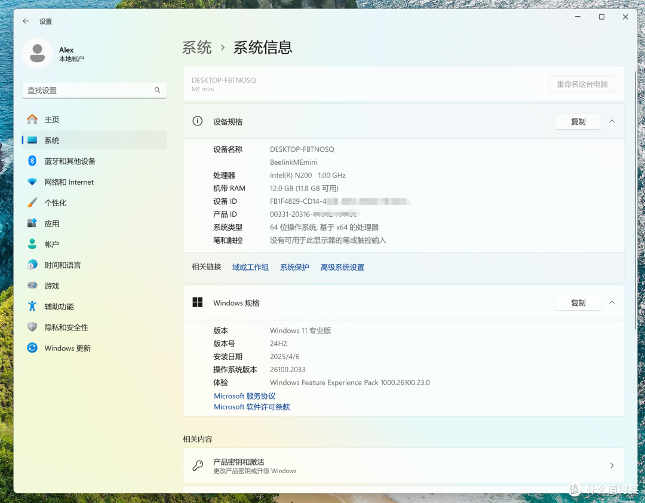The width and height of the screenshot is (645, 503).
Task: Click the back arrow in Settings header
Action: point(26,21)
